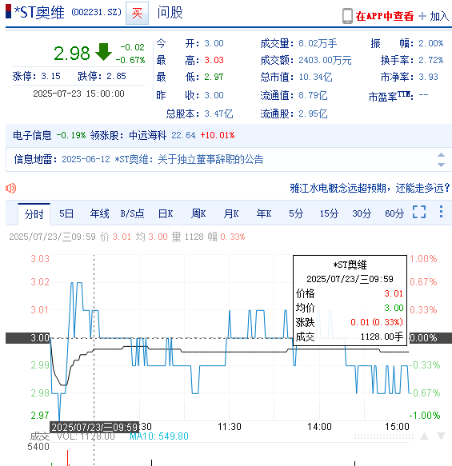The height and width of the screenshot is (466, 452).
Task: Click the grey down triangle below the chart
Action: 442,436
